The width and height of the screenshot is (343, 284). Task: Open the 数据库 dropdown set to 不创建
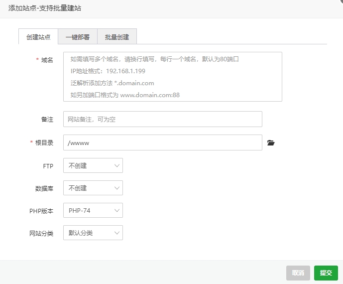[93, 188]
